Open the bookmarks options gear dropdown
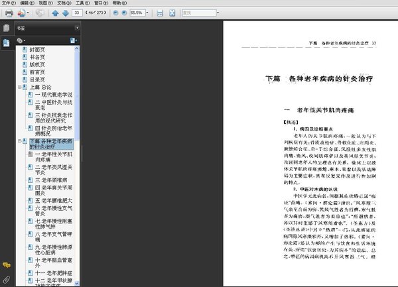398x287 pixels. [22, 41]
